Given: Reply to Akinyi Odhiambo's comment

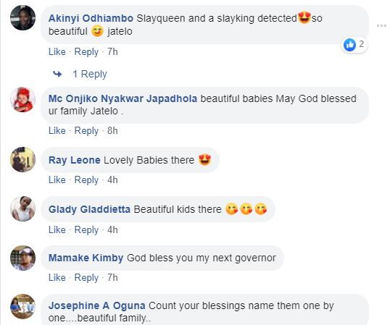Looking at the screenshot, I should [86, 52].
